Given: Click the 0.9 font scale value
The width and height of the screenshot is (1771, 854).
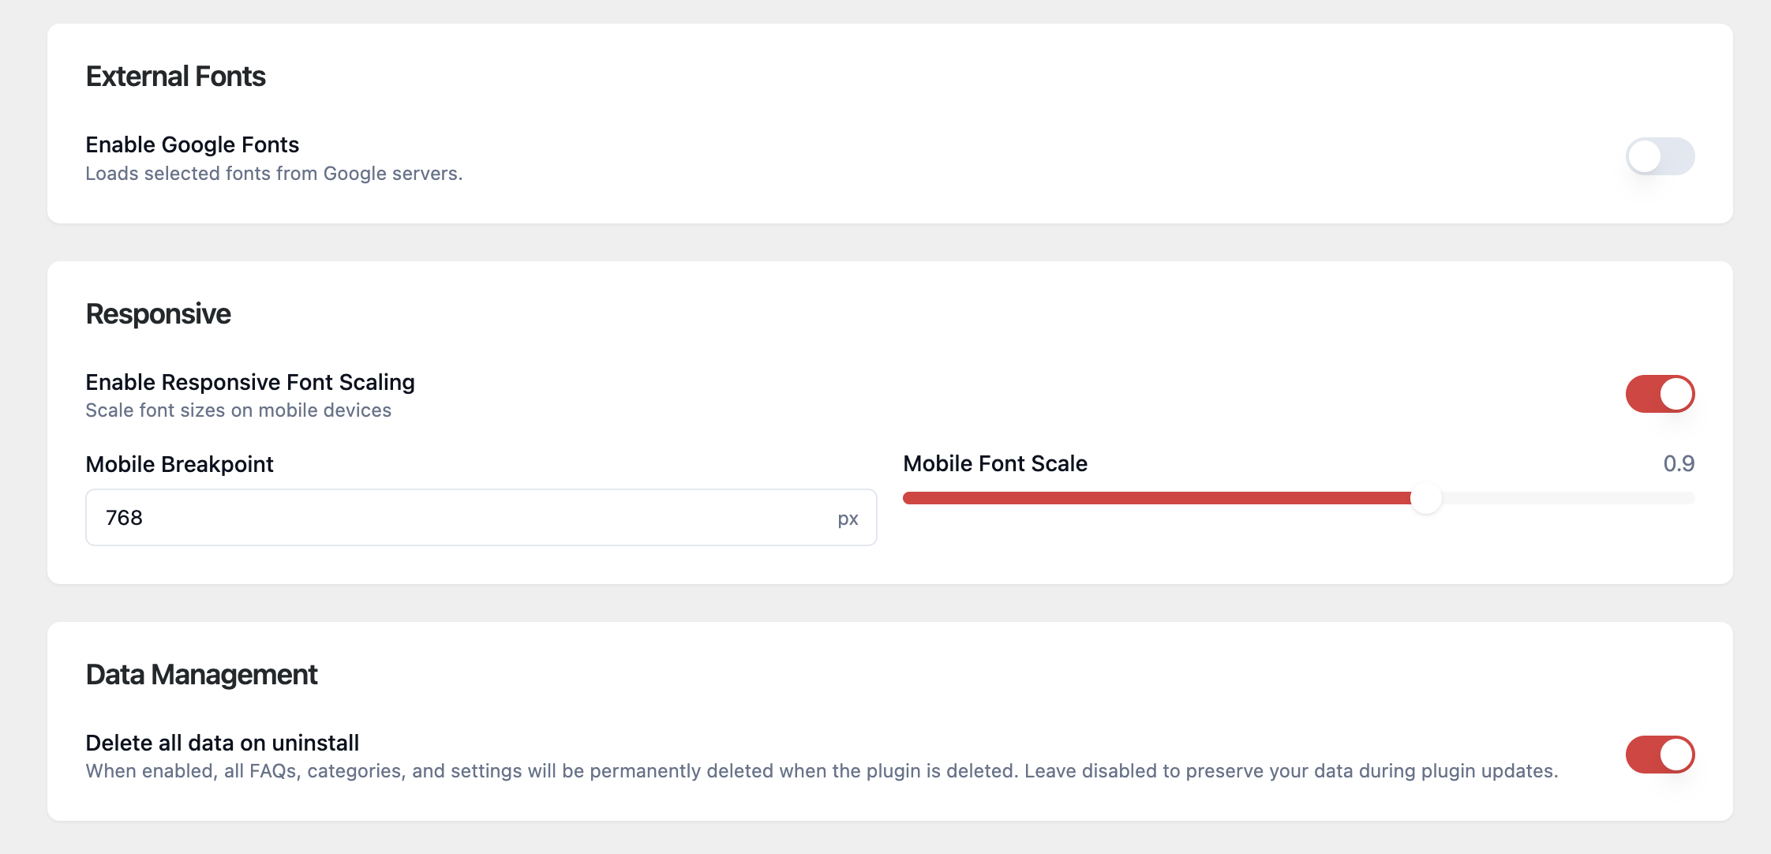Looking at the screenshot, I should click(x=1678, y=463).
